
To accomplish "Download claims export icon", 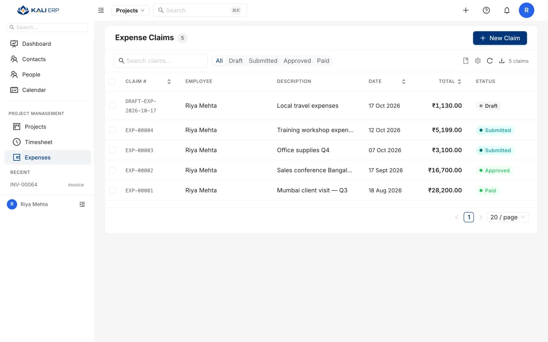I will tap(502, 61).
